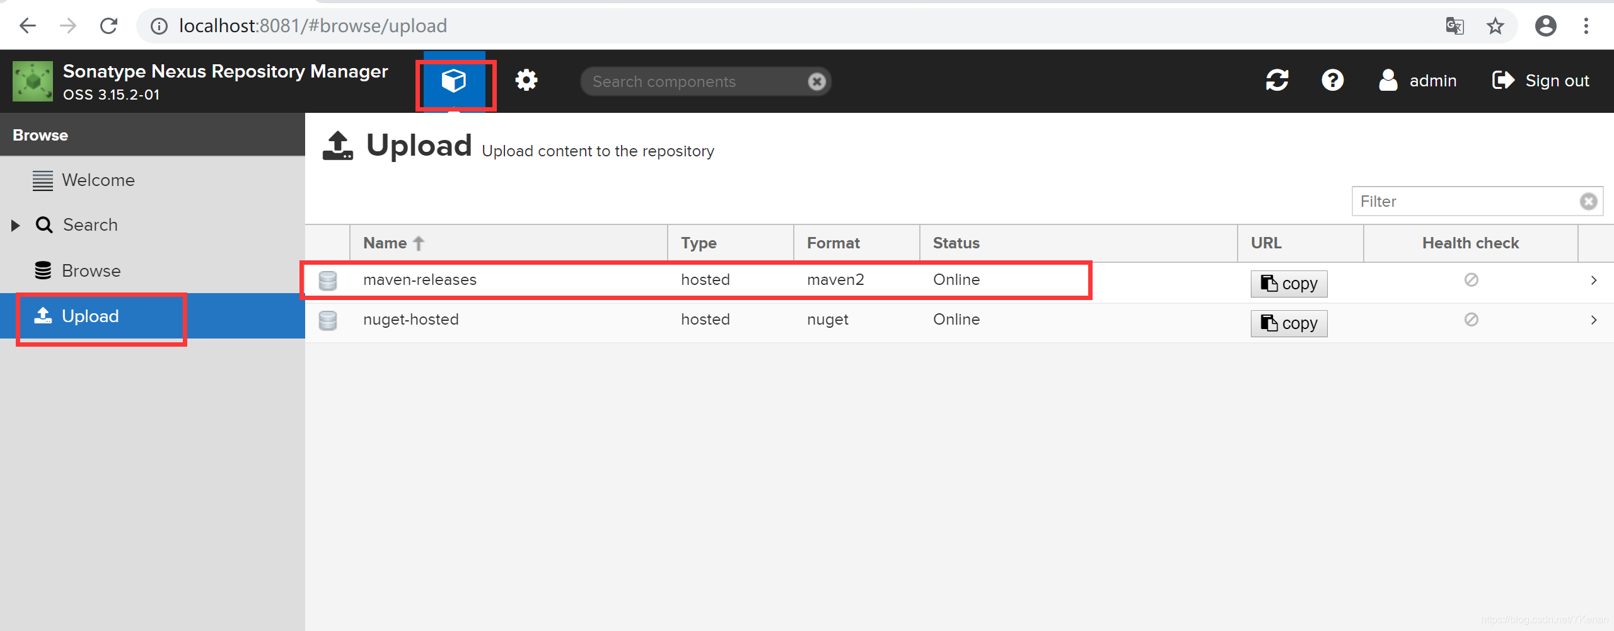Clear the Search components field
1614x631 pixels.
tap(816, 81)
